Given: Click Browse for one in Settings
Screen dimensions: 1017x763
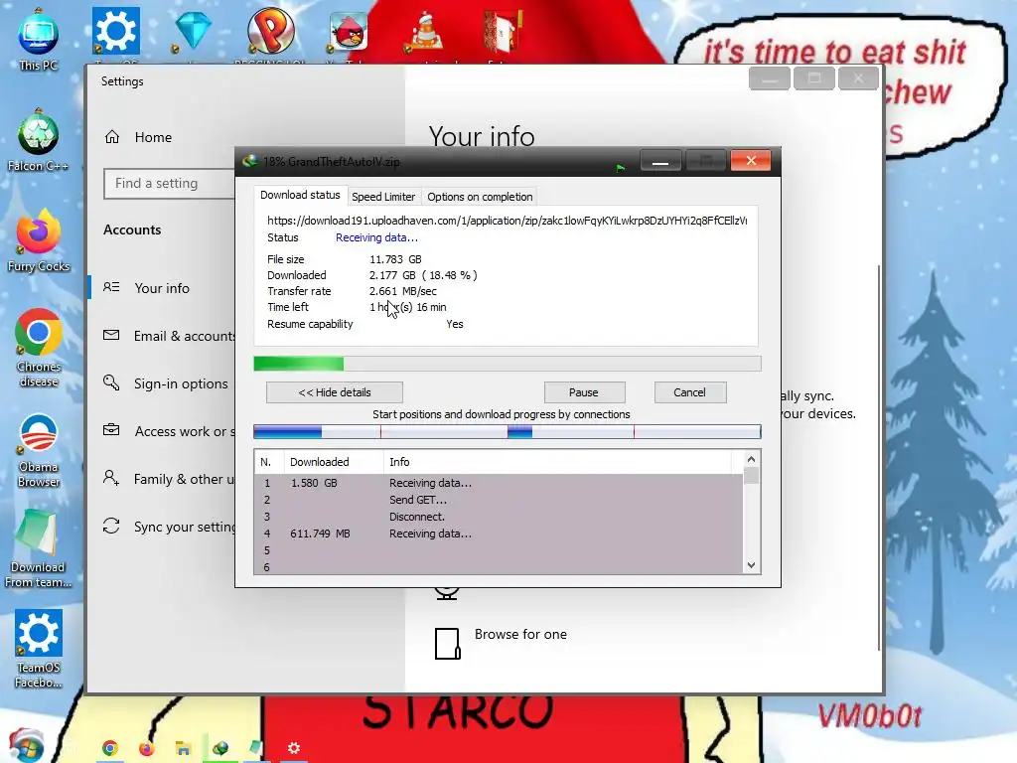Looking at the screenshot, I should point(520,634).
